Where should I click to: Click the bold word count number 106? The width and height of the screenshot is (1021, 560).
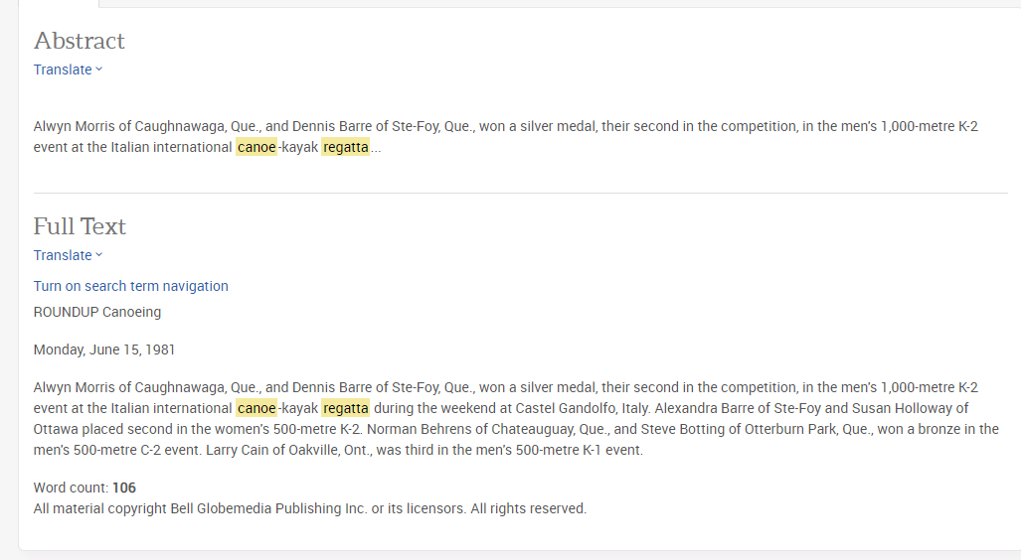click(124, 488)
